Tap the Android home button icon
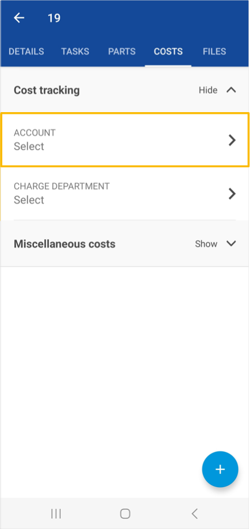The width and height of the screenshot is (250, 529). tap(125, 513)
